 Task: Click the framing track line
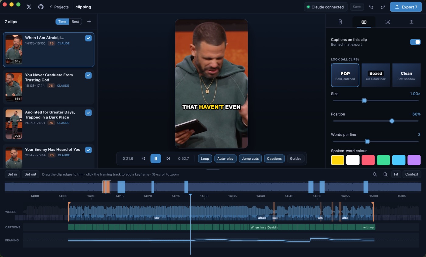(x=221, y=240)
